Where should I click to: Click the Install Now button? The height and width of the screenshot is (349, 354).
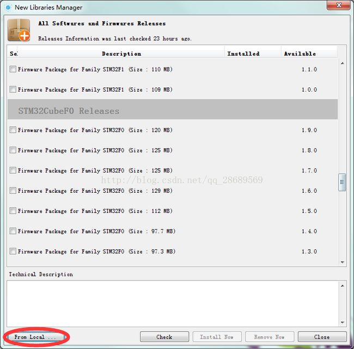coord(217,337)
